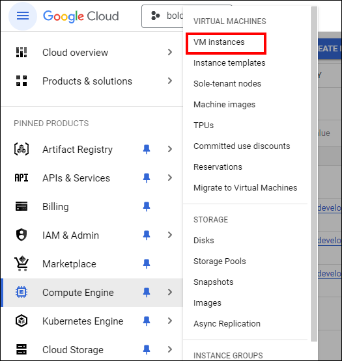342x361 pixels.
Task: Expand Compute Engine submenu arrow
Action: pyautogui.click(x=170, y=292)
